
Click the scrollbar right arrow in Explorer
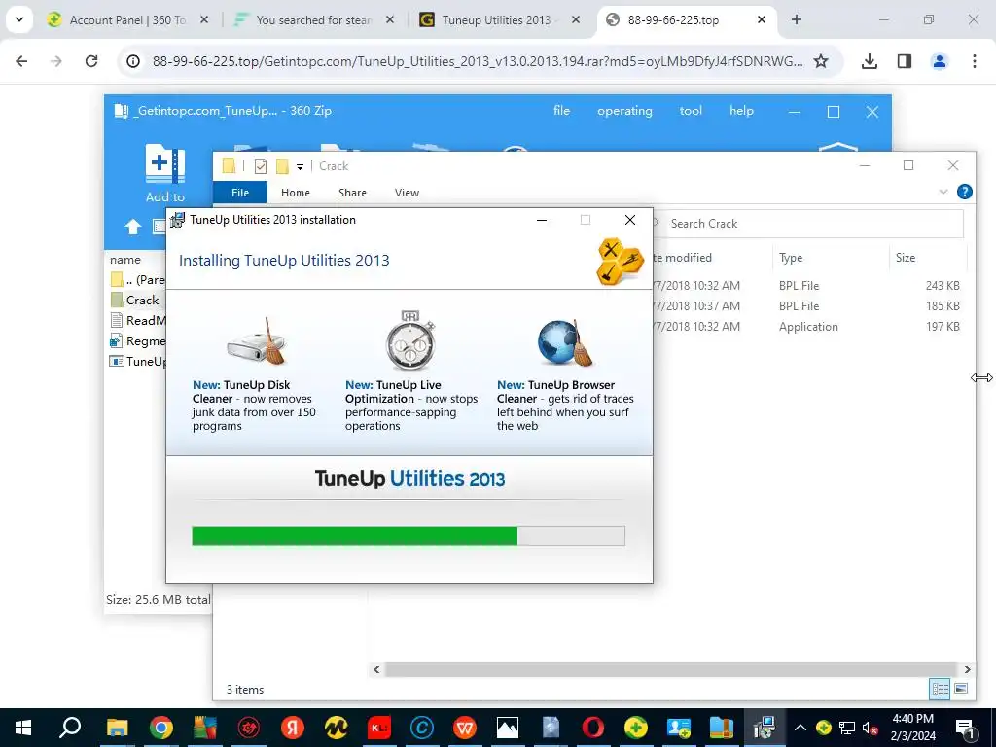(967, 669)
